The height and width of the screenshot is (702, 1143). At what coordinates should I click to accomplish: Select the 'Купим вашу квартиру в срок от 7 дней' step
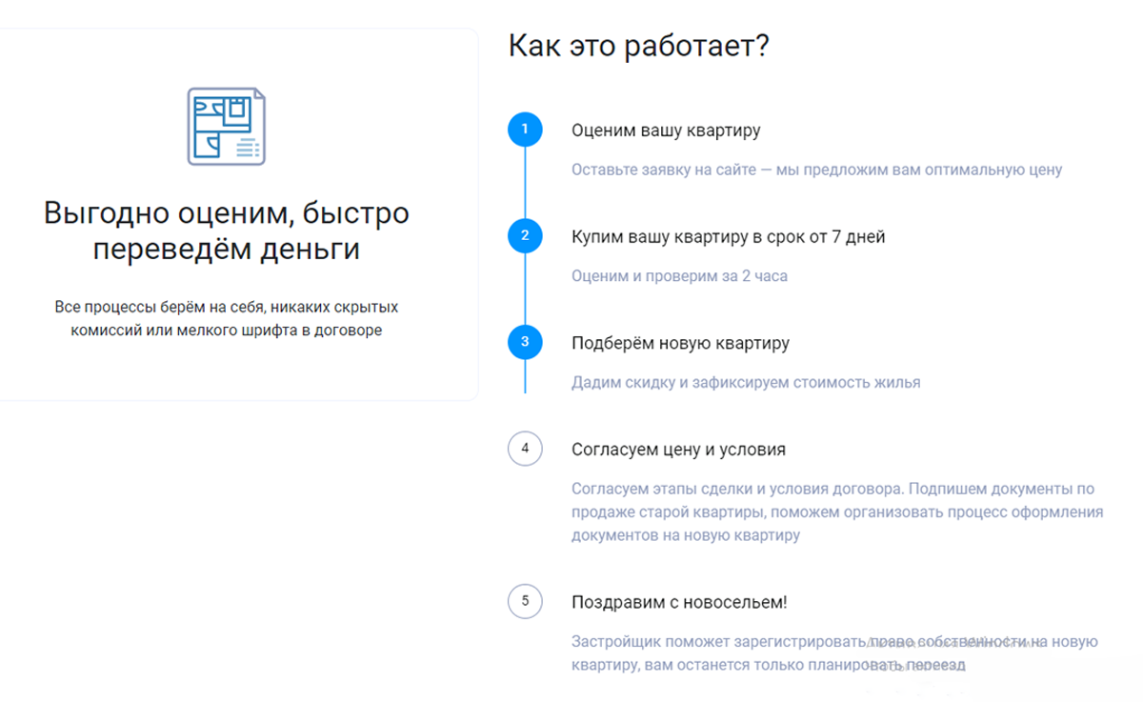point(727,237)
